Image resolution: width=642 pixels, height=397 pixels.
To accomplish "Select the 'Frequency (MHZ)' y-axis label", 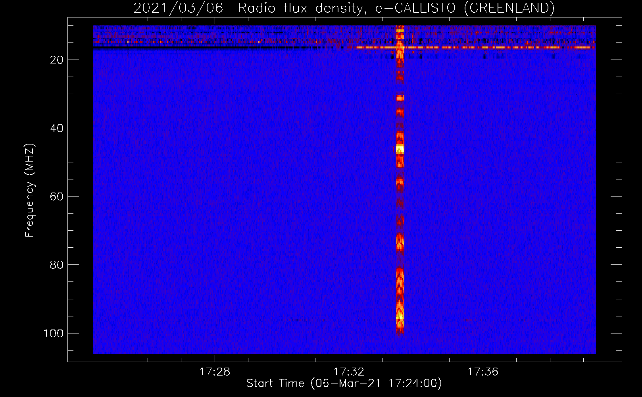I will pyautogui.click(x=30, y=191).
